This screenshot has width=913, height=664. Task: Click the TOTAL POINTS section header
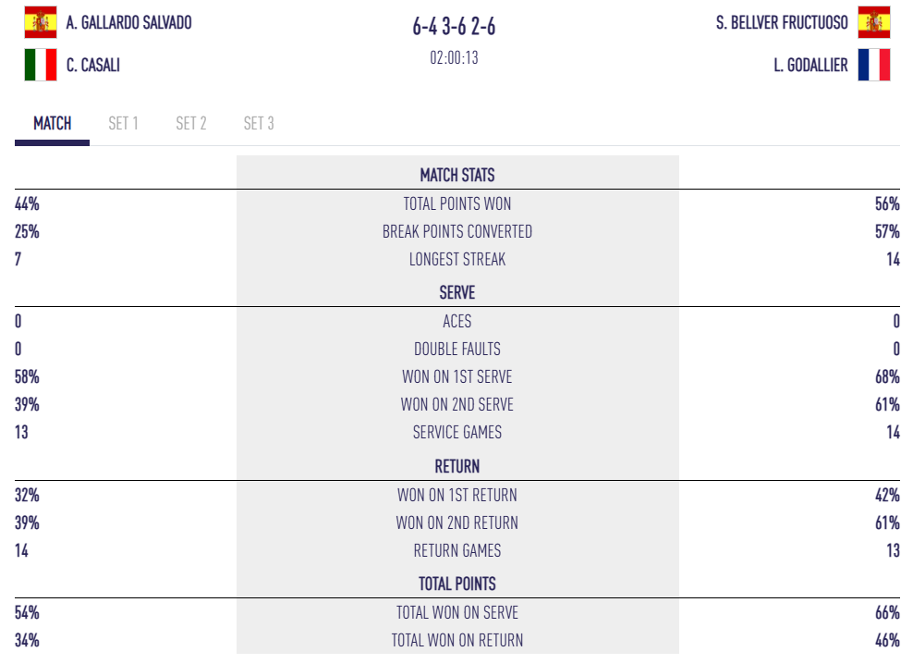[x=456, y=584]
